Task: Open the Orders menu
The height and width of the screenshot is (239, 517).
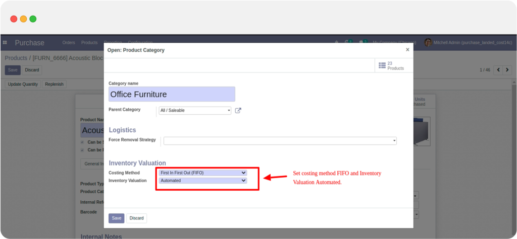Action: coord(69,43)
